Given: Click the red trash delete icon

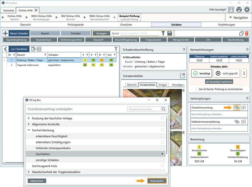Looking at the screenshot, I should [x=247, y=33].
